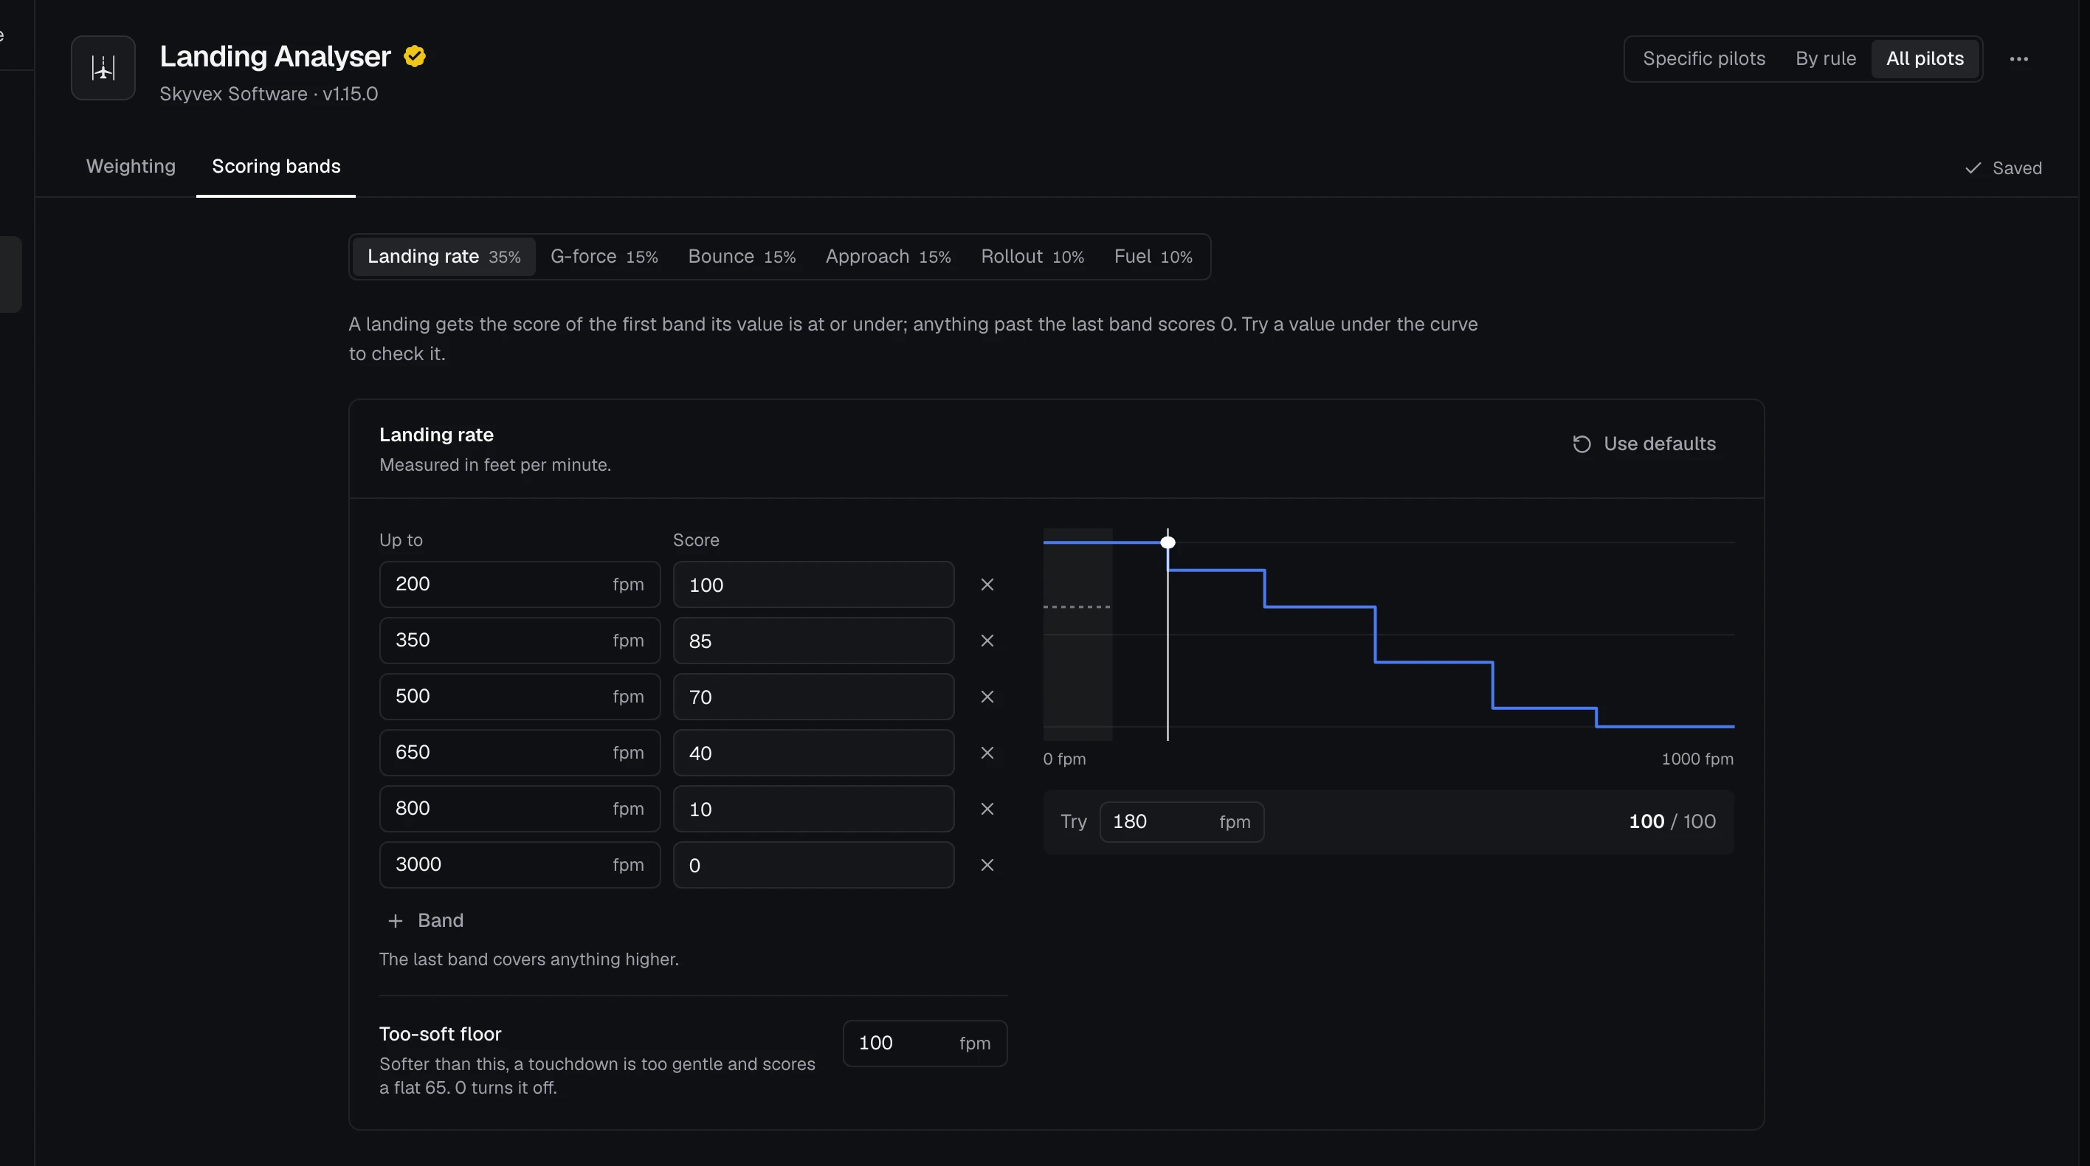Click the Too-soft floor 100 fpm field
Image resolution: width=2090 pixels, height=1166 pixels.
pyautogui.click(x=925, y=1043)
